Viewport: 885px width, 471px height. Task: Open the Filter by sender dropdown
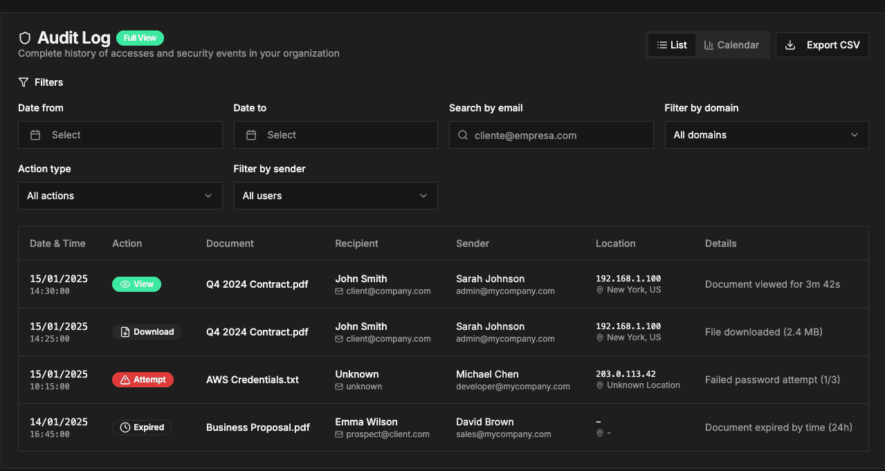tap(336, 196)
